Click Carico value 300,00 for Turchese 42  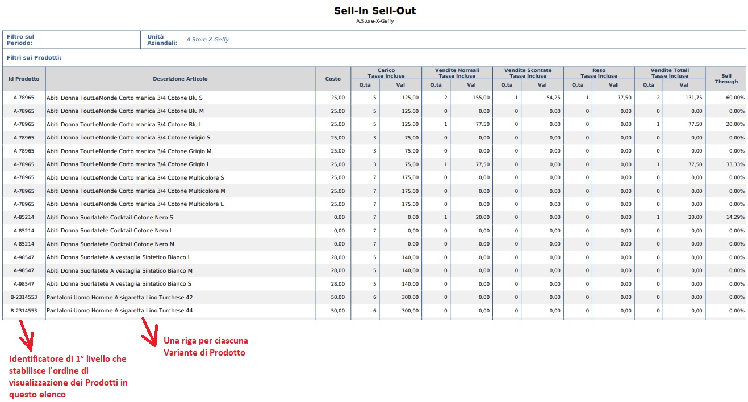coord(410,297)
